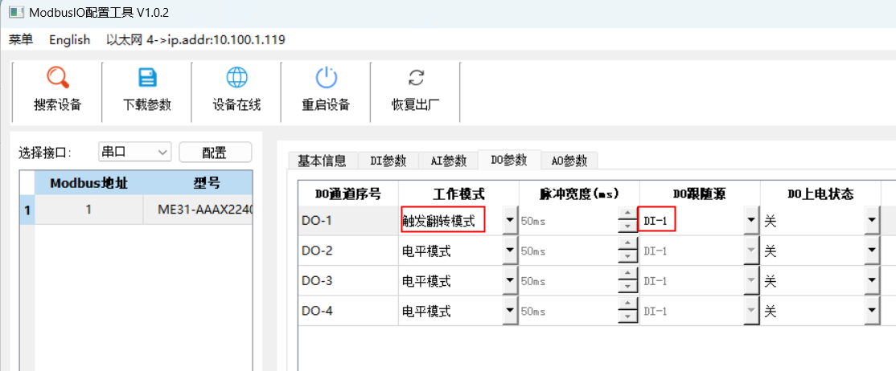Image resolution: width=896 pixels, height=371 pixels.
Task: Click the Restart Device power icon
Action: tap(326, 78)
